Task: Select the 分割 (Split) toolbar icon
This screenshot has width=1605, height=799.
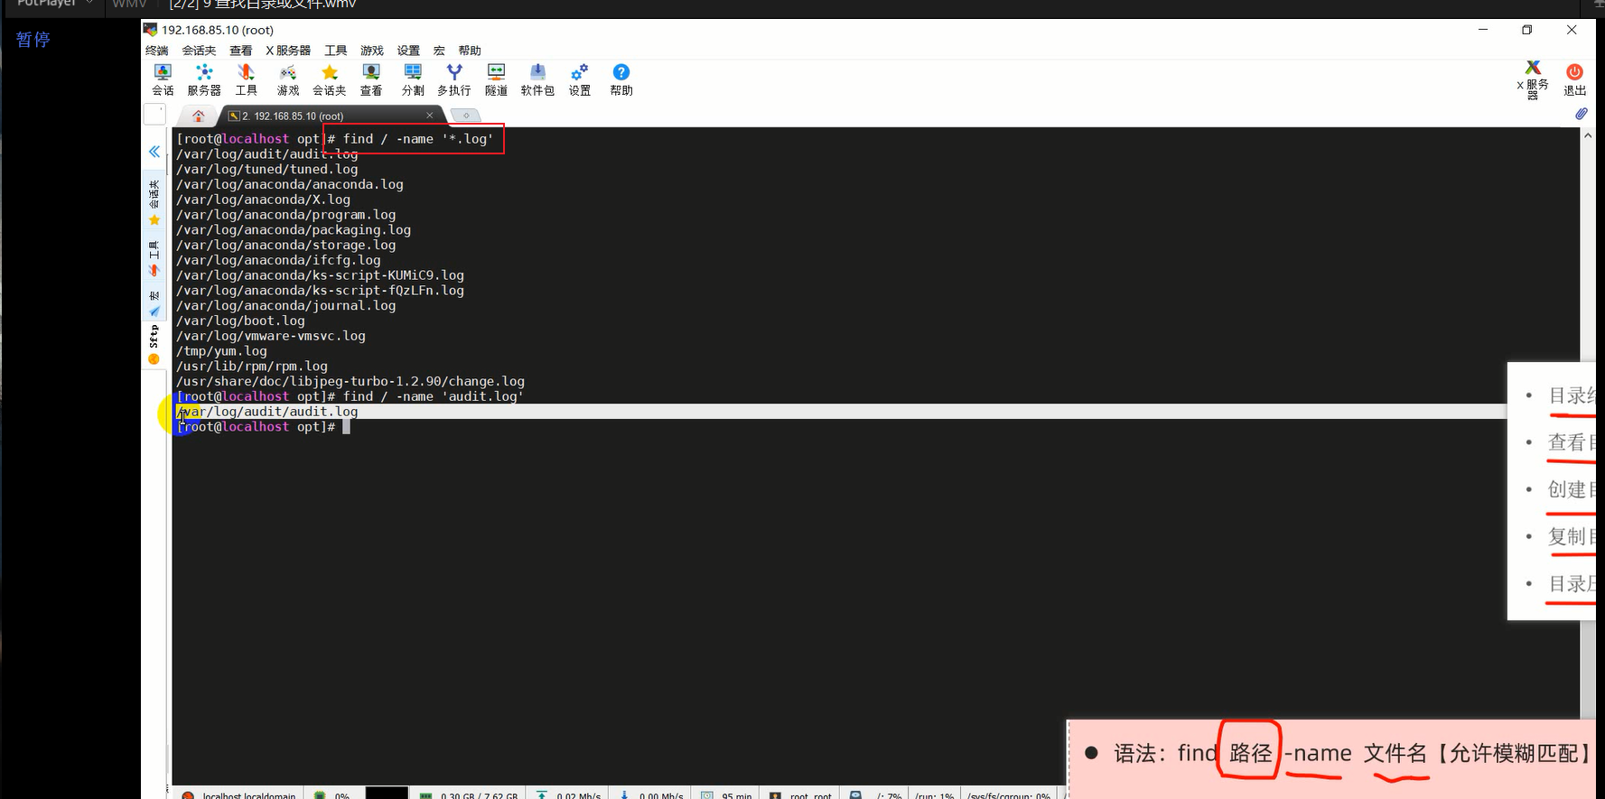Action: [x=413, y=79]
